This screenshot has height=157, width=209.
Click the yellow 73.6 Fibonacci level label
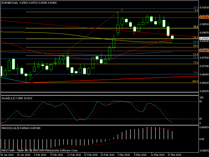[x=195, y=63]
